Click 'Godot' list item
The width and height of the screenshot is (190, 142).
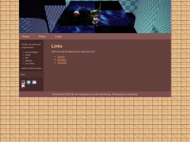(x=28, y=55)
